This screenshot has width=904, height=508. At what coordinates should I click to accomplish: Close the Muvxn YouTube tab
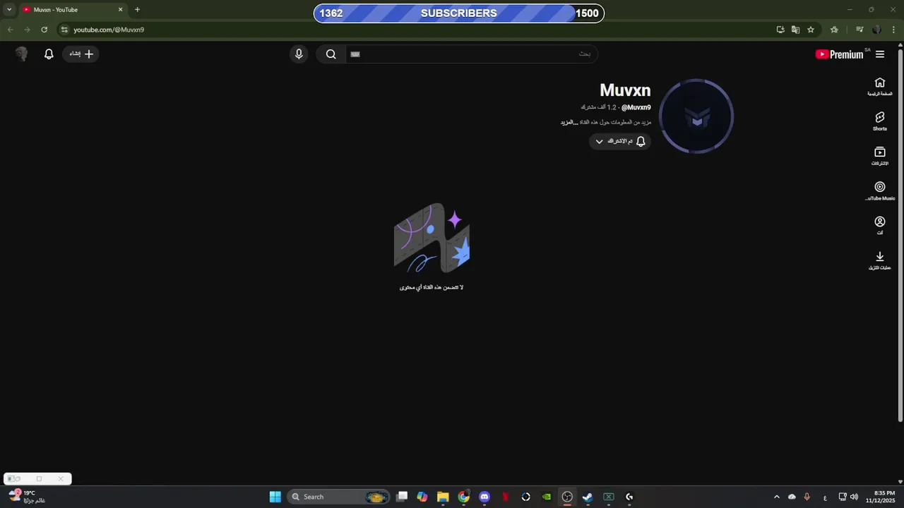point(120,10)
